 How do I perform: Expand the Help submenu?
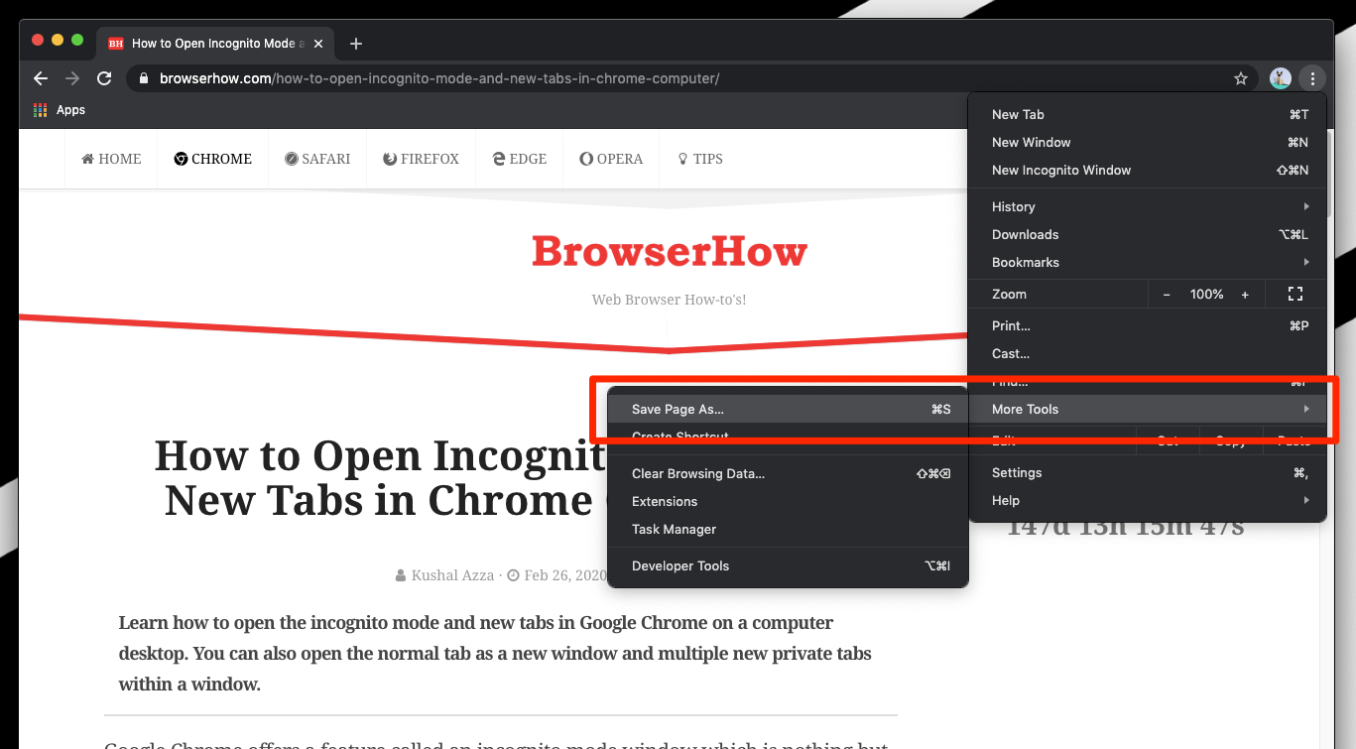point(1148,500)
